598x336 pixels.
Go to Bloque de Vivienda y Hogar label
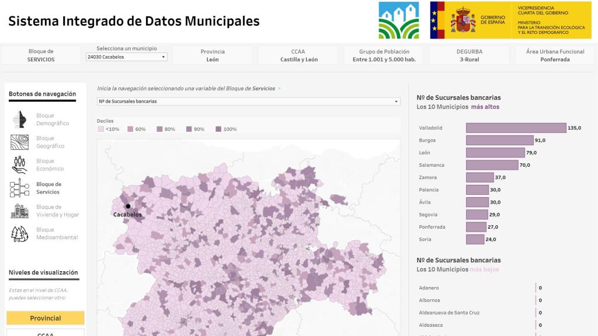click(x=57, y=211)
